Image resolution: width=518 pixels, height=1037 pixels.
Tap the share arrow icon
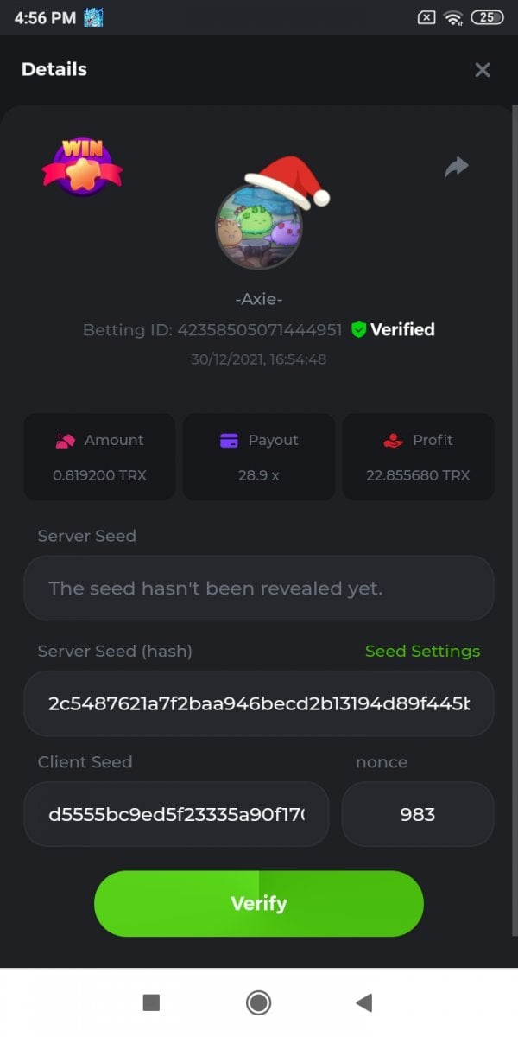457,167
